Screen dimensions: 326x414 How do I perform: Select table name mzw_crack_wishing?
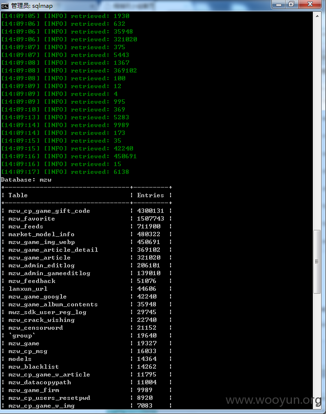click(x=41, y=320)
